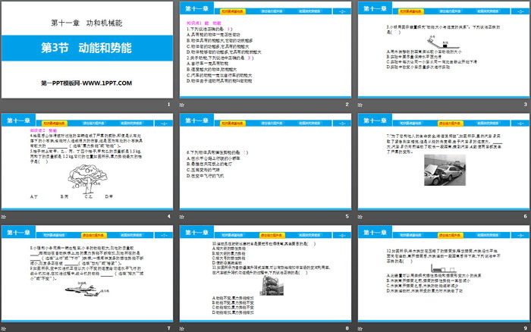Click animation star icon under slide 8
531x332 pixels.
[182, 329]
